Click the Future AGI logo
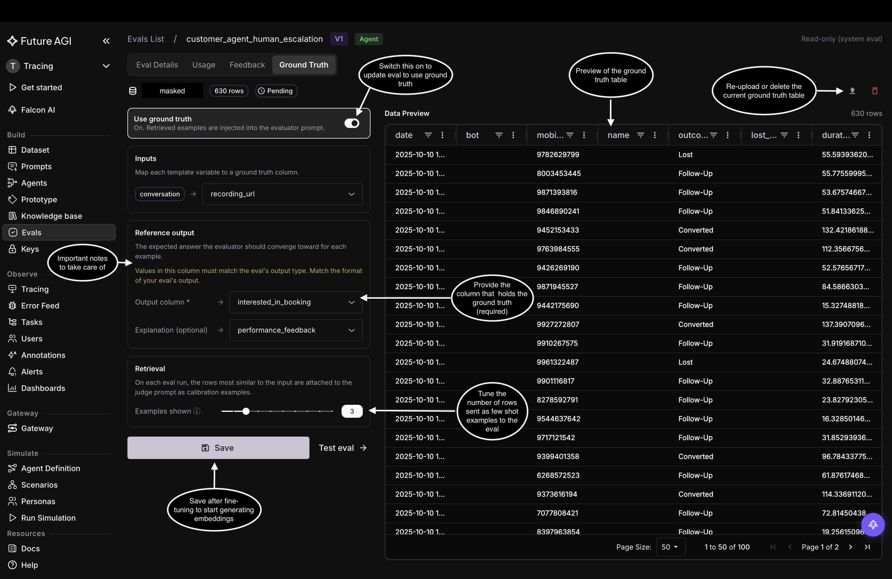The width and height of the screenshot is (892, 579). 39,41
